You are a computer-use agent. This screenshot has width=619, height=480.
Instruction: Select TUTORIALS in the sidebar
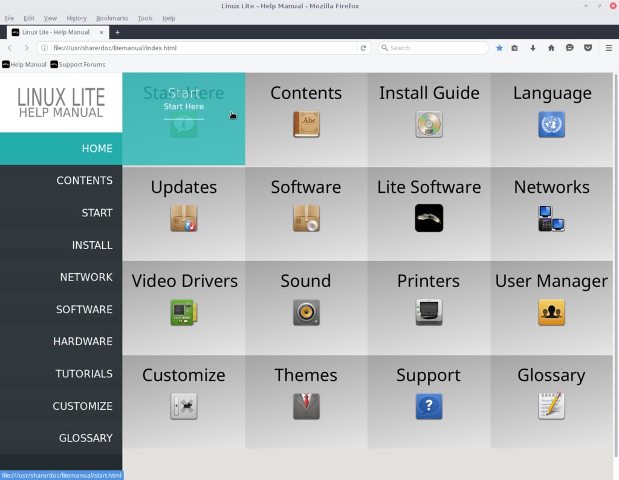[84, 374]
